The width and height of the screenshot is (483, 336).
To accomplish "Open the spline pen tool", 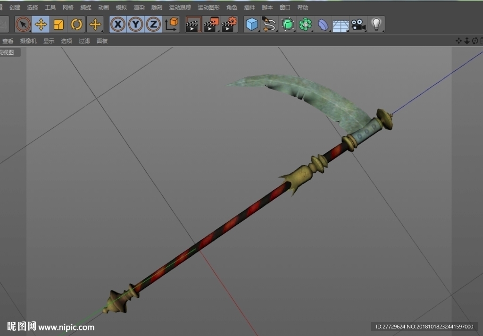I will click(x=269, y=25).
